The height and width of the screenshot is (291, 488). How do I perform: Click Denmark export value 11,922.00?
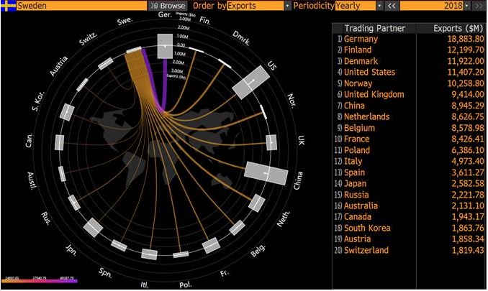pyautogui.click(x=466, y=61)
